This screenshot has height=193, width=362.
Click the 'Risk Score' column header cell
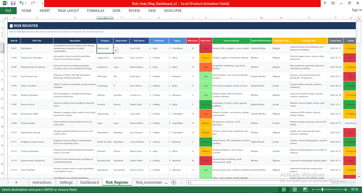pos(193,41)
